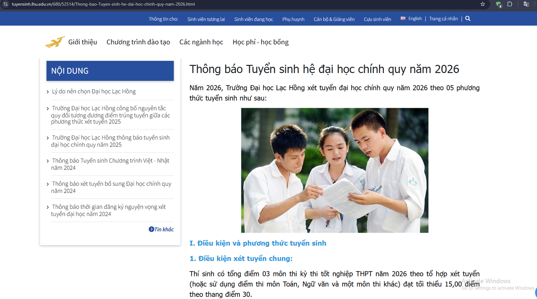Viewport: 537px width, 299px height.
Task: Open Chương trình đào tạo menu
Action: [x=138, y=42]
